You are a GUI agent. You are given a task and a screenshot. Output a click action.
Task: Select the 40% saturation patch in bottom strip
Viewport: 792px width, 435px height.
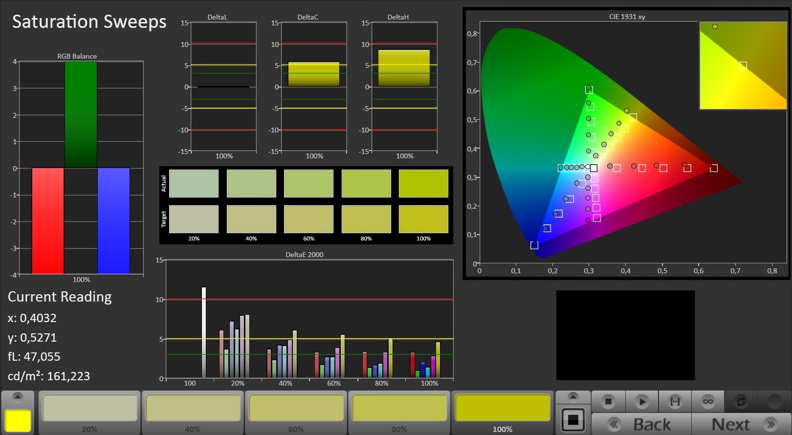point(193,408)
